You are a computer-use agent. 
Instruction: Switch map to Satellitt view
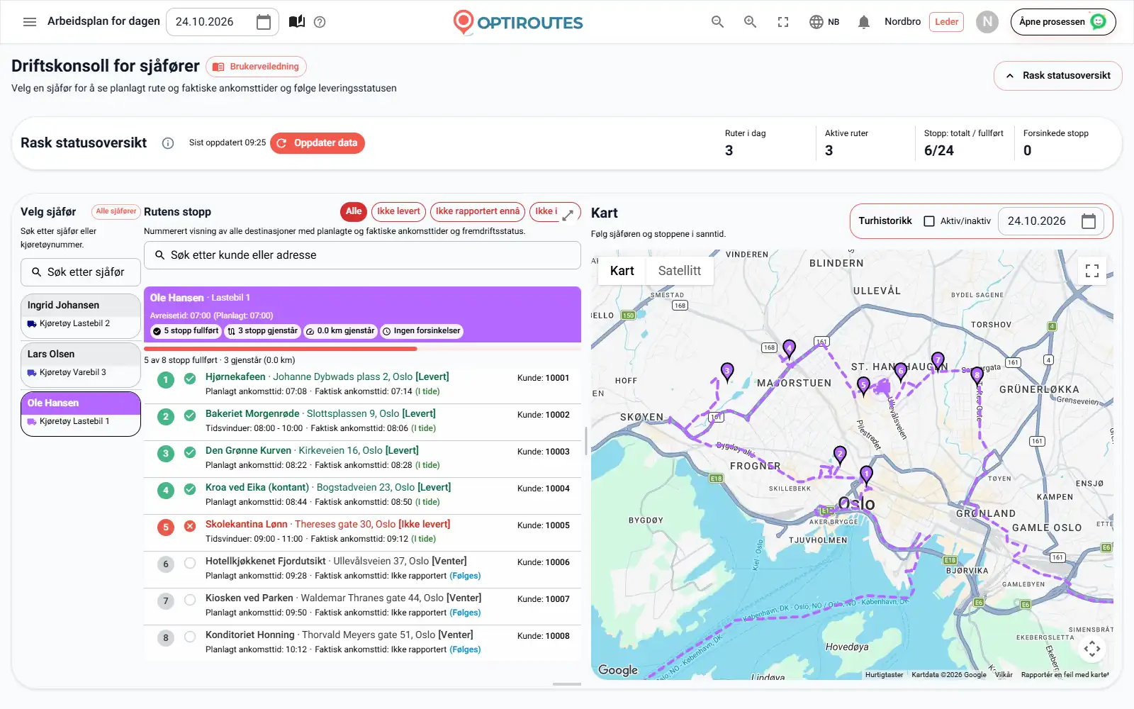[679, 271]
